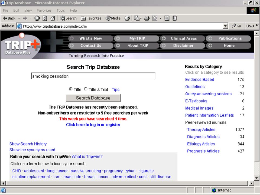The width and height of the screenshot is (260, 195).
Task: Open the Help menu
Action: click(73, 11)
